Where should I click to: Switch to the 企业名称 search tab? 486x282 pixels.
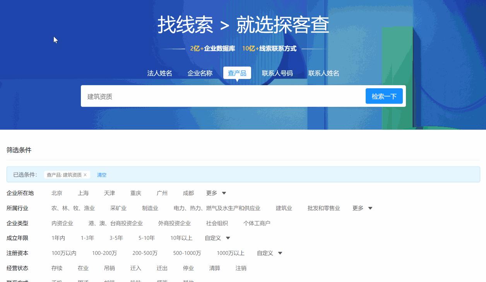coord(200,73)
